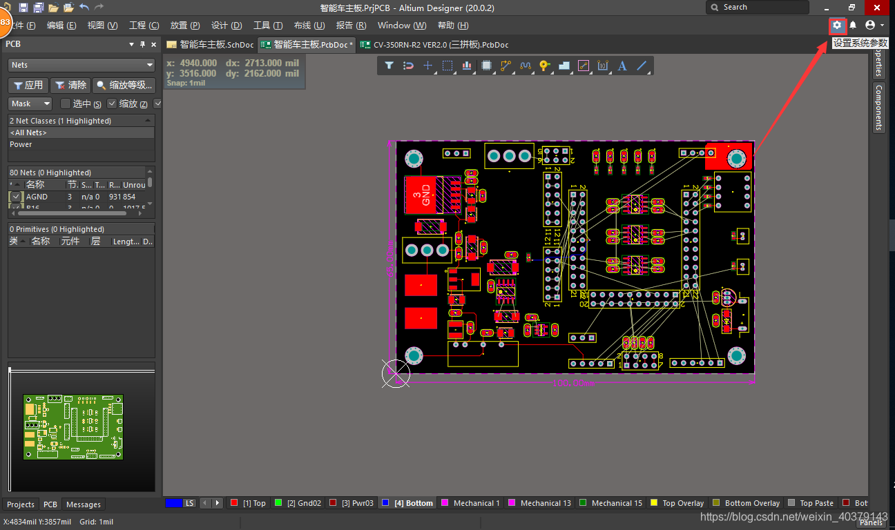
Task: Select the place component chip icon
Action: tap(486, 66)
